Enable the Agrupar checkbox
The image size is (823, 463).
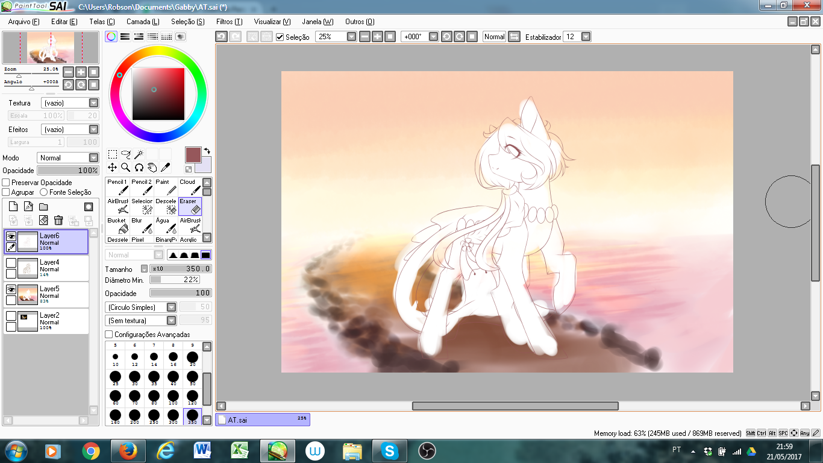click(6, 192)
